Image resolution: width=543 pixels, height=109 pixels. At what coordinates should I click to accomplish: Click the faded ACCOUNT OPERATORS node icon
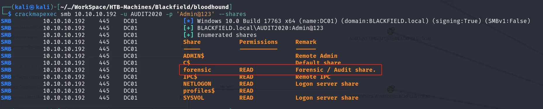(x=391, y=31)
